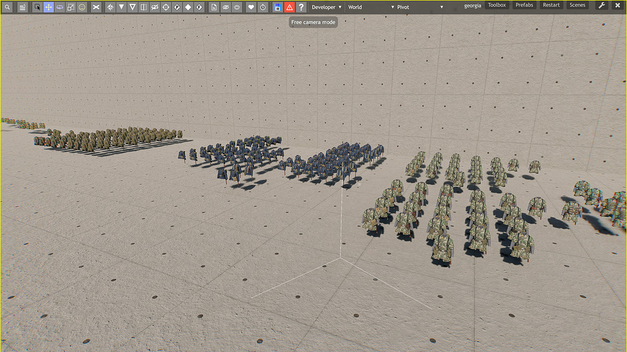This screenshot has height=352, width=627.
Task: Click the solid down-triangle icon
Action: tap(122, 7)
